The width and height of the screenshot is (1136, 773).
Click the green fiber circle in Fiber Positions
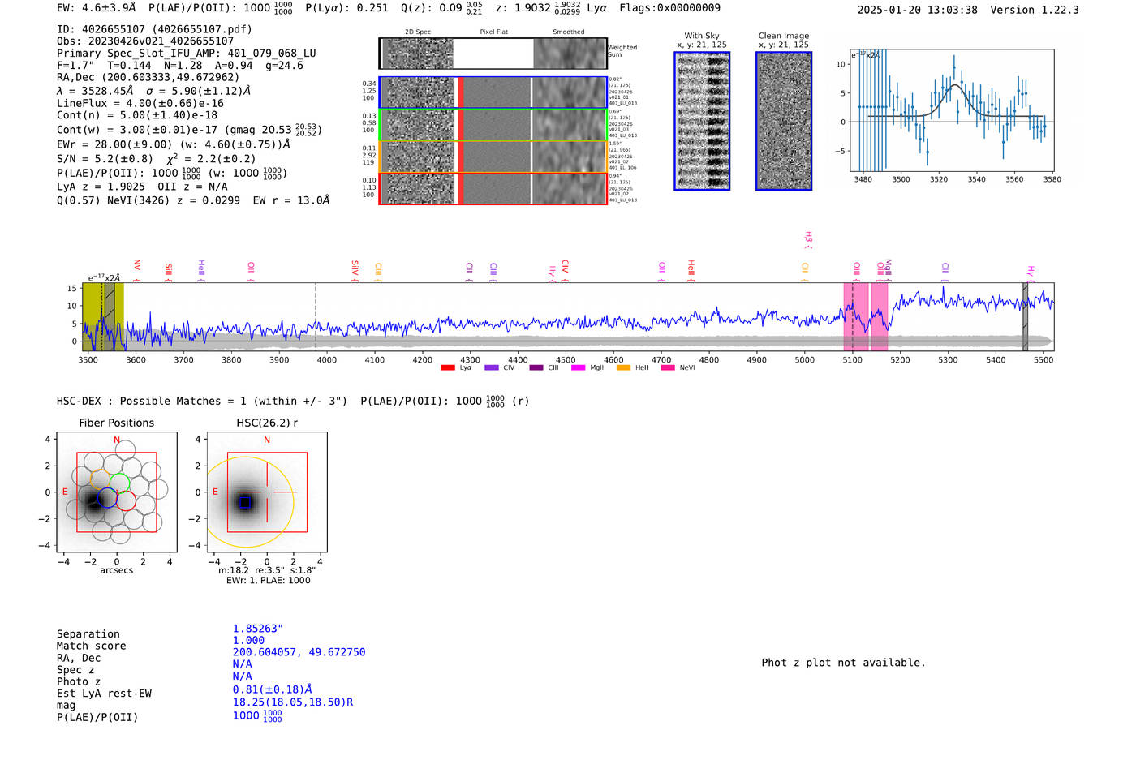(x=119, y=483)
